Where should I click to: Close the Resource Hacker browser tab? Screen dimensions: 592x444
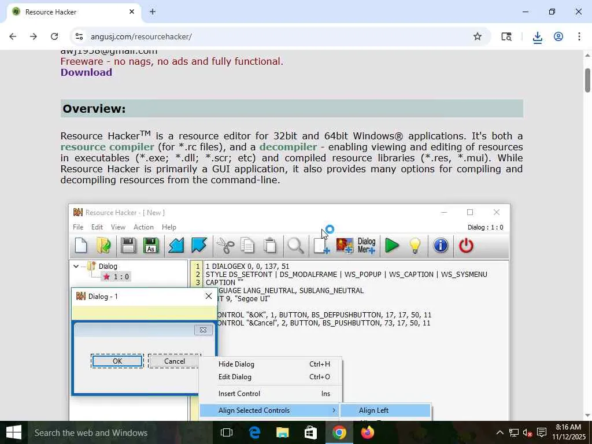(132, 12)
